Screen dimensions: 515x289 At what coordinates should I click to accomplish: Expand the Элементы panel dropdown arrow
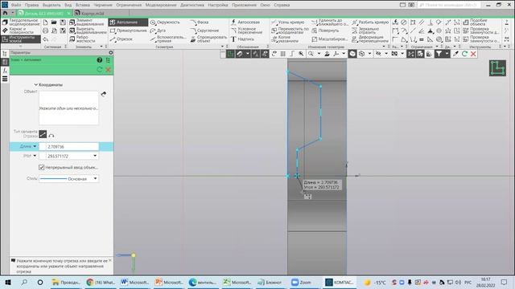pyautogui.click(x=101, y=47)
